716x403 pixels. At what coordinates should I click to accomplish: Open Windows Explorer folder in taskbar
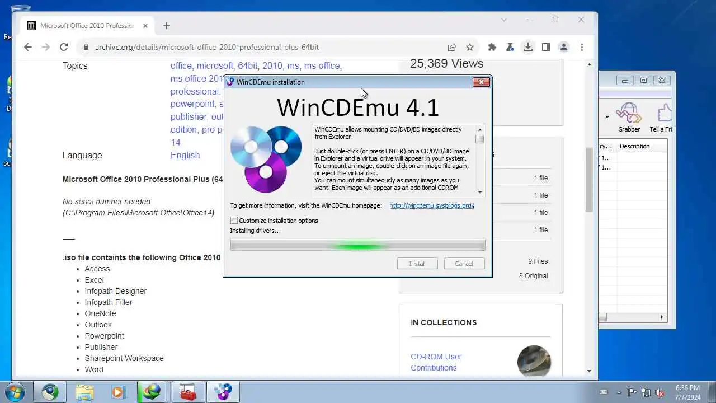pos(84,392)
